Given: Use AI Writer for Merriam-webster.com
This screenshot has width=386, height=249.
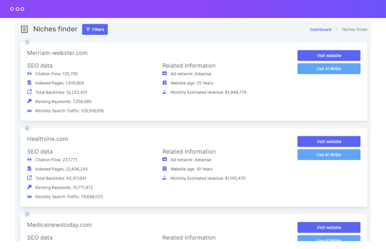Looking at the screenshot, I should click(x=329, y=69).
